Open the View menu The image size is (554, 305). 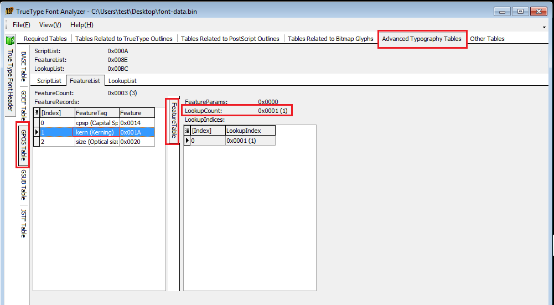[x=50, y=25]
